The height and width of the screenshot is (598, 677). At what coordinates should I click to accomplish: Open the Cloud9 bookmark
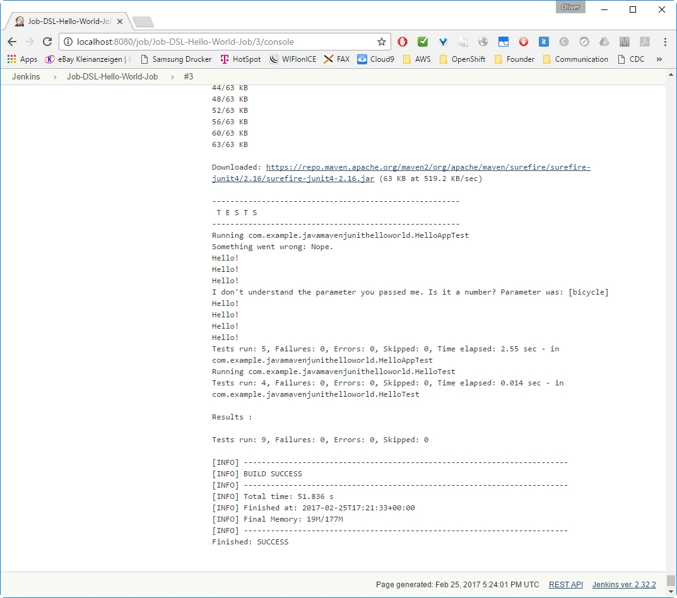tap(375, 59)
